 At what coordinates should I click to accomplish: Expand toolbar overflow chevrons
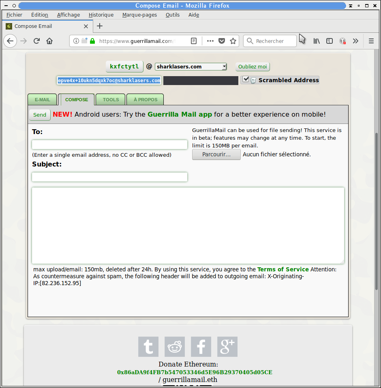(x=355, y=41)
